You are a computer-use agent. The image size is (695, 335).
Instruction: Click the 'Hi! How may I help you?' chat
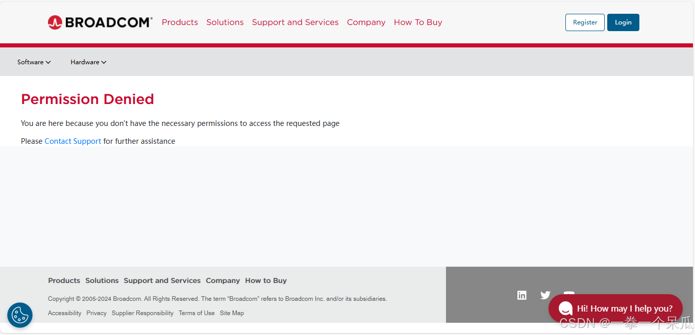[615, 308]
